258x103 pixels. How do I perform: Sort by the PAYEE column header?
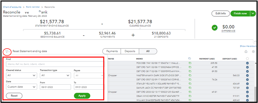111,59
